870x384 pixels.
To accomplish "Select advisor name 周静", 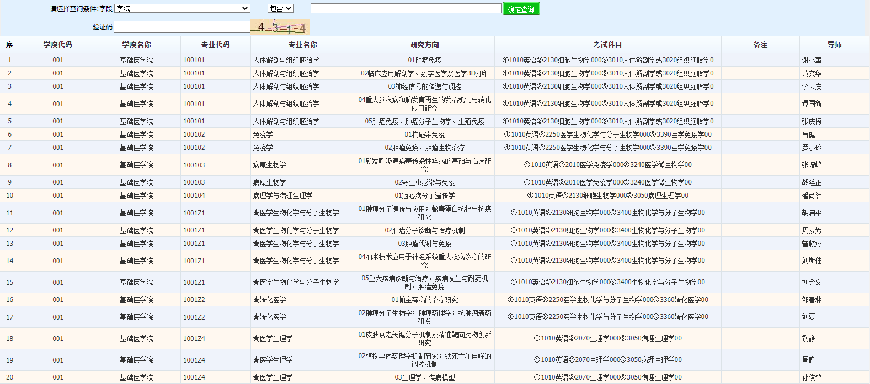I will coord(809,360).
